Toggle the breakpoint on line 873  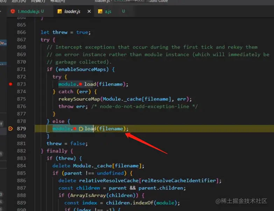pyautogui.click(x=10, y=84)
